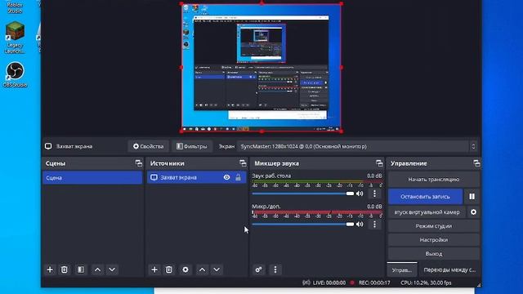This screenshot has height=294, width=523.
Task: Delete the selected scene with the trash icon
Action: tap(65, 269)
